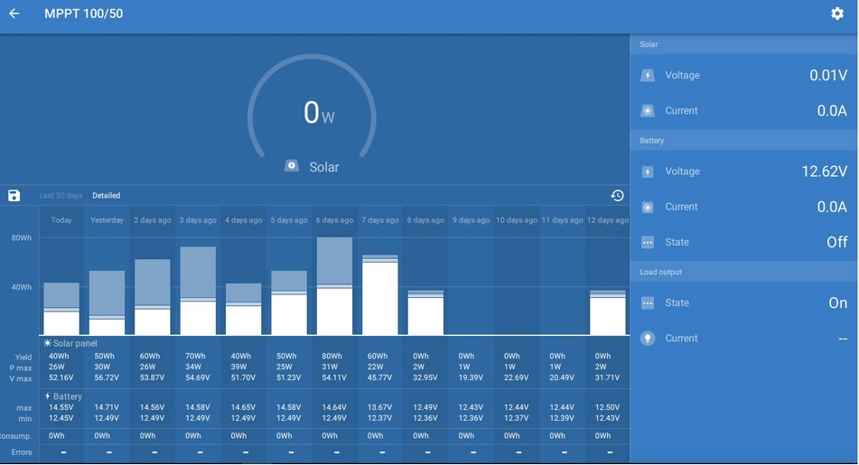Click Solar voltage value 0.01V
The height and width of the screenshot is (465, 859).
coord(828,76)
